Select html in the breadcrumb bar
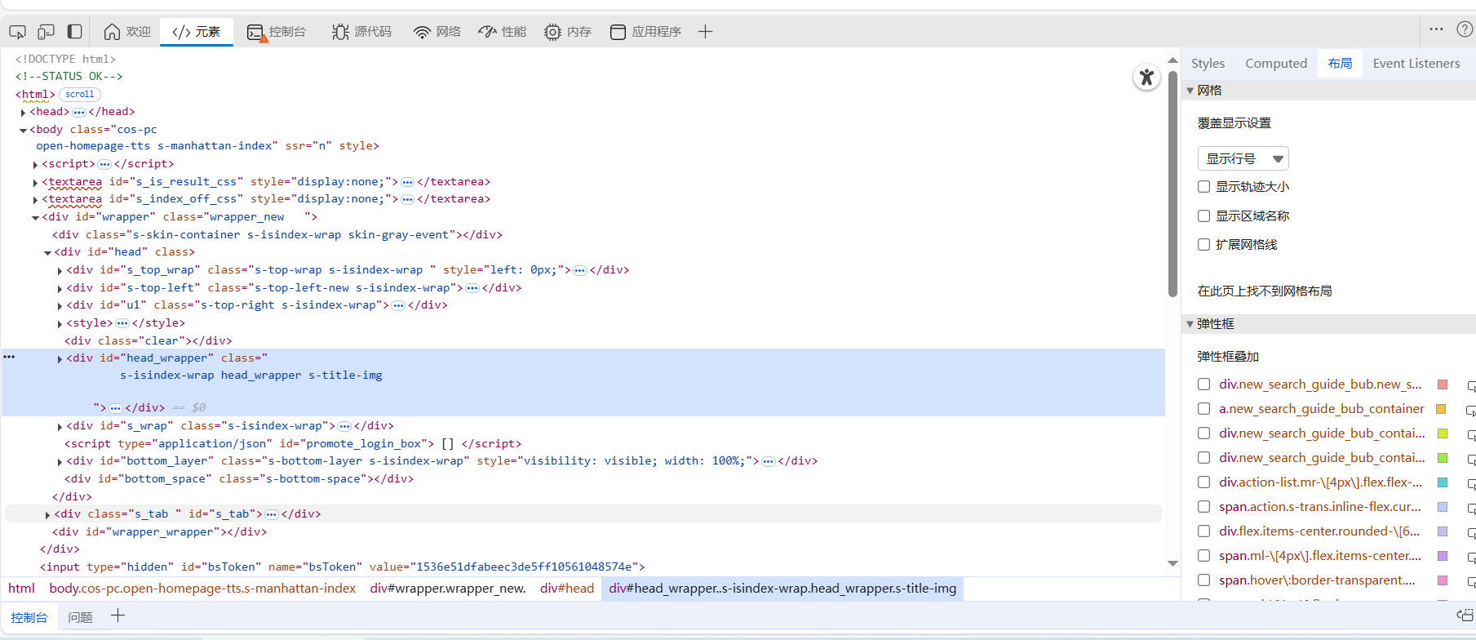1476x640 pixels. tap(21, 589)
